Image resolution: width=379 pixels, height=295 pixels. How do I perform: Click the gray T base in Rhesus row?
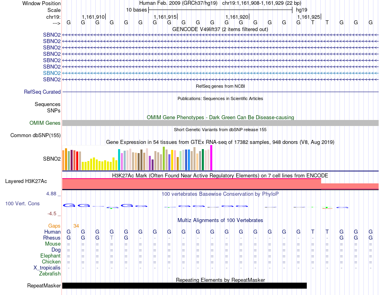click(111, 238)
